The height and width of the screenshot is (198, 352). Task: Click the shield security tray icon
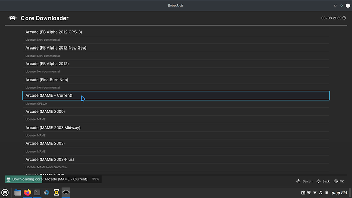tap(309, 192)
